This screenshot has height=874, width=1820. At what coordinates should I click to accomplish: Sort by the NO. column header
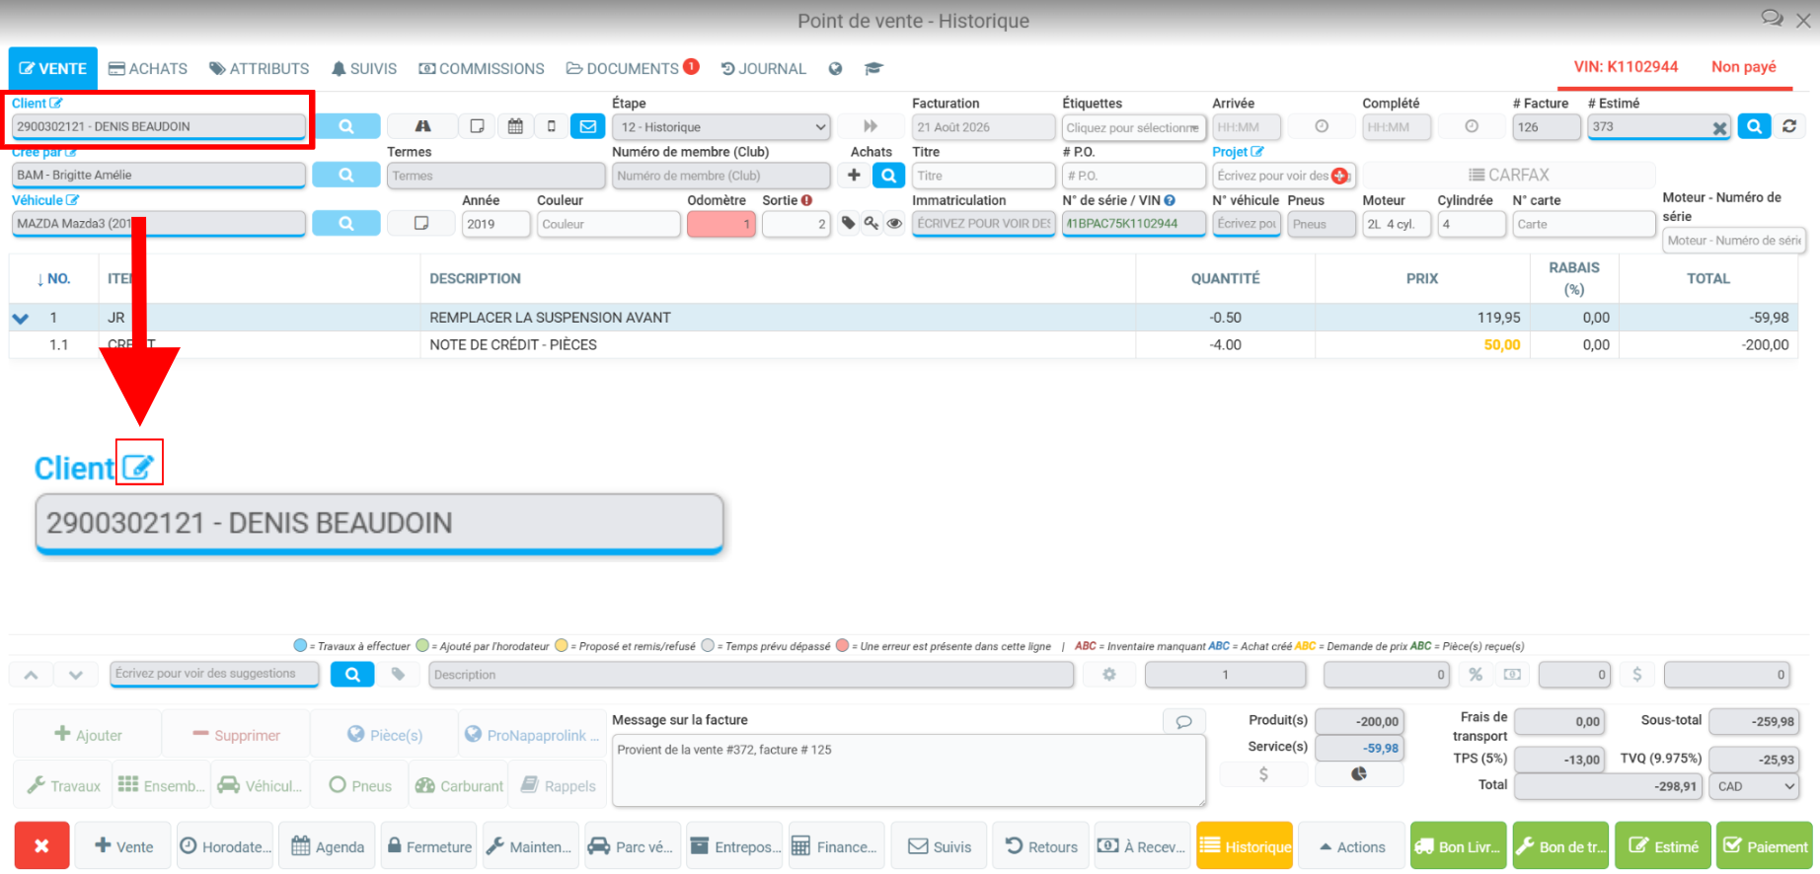pos(53,279)
